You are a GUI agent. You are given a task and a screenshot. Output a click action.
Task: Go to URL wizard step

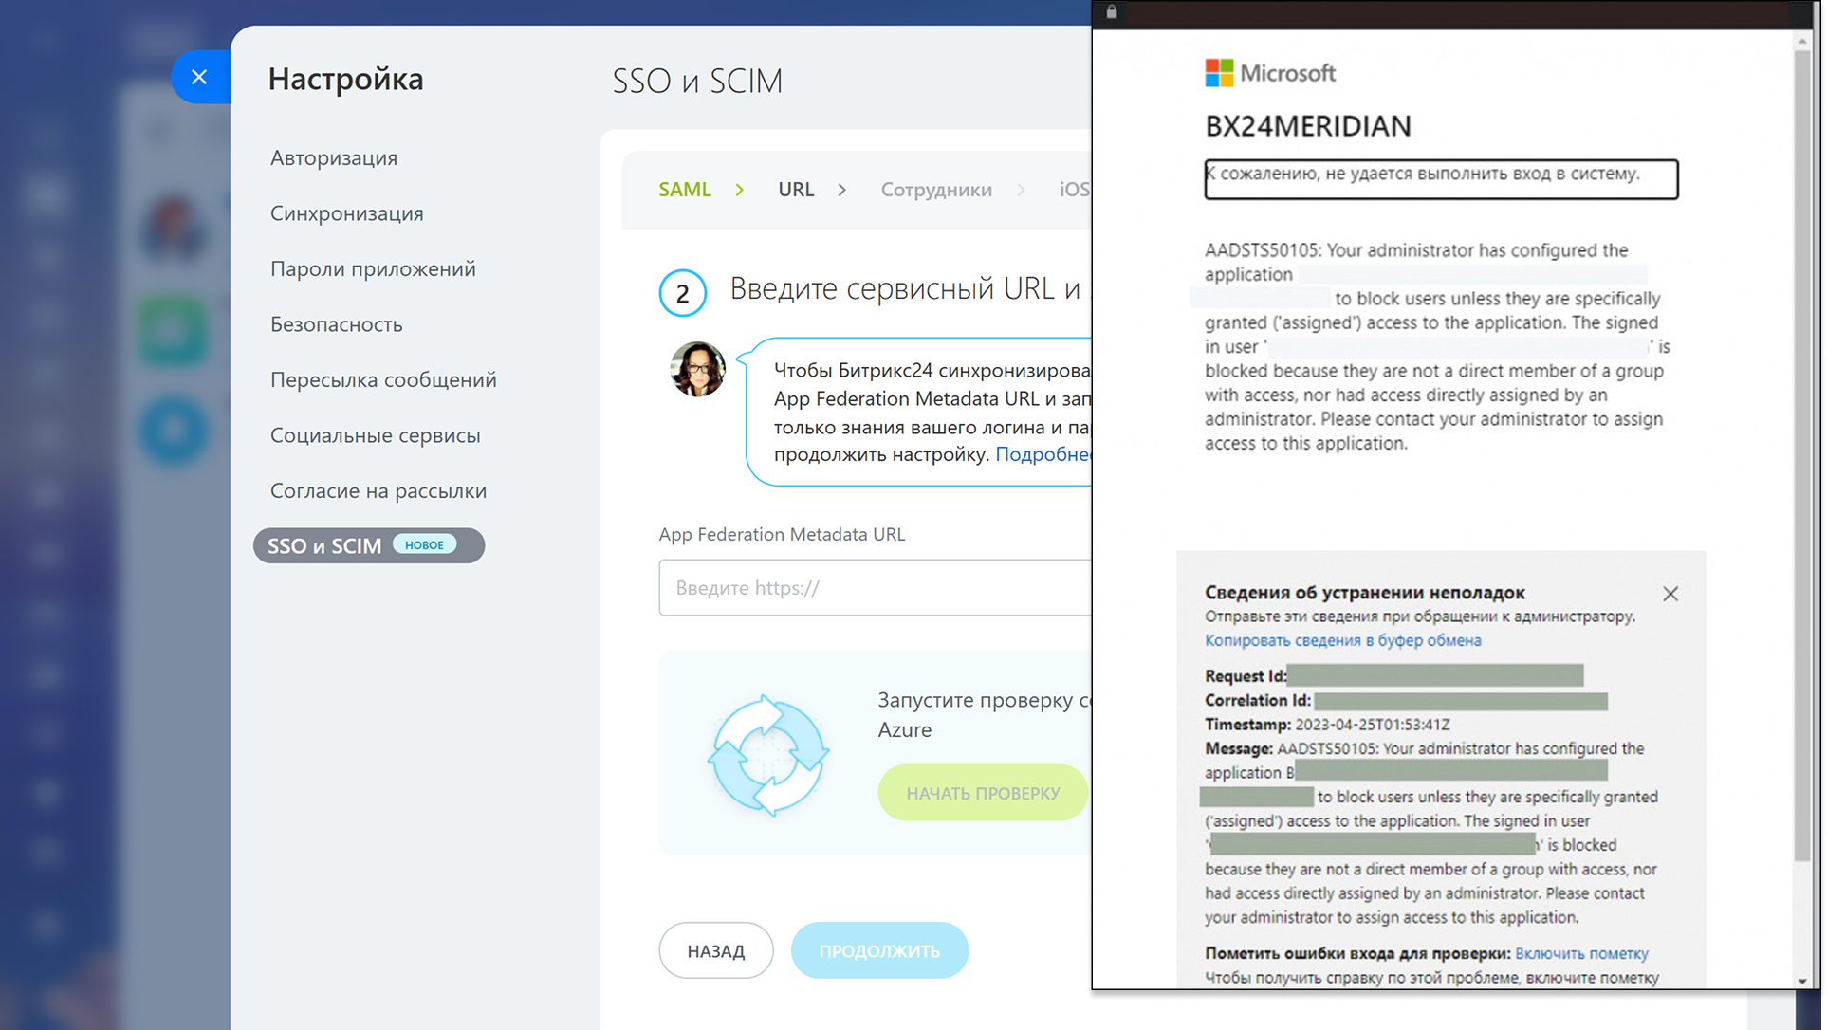click(x=796, y=190)
